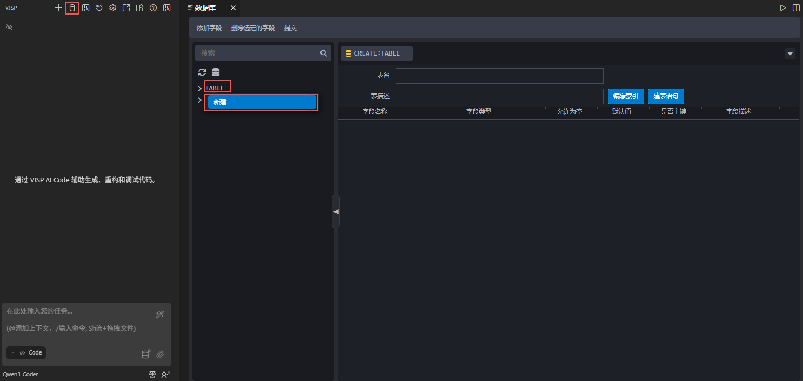Click the paperclip attachment icon
Image resolution: width=803 pixels, height=381 pixels.
160,355
